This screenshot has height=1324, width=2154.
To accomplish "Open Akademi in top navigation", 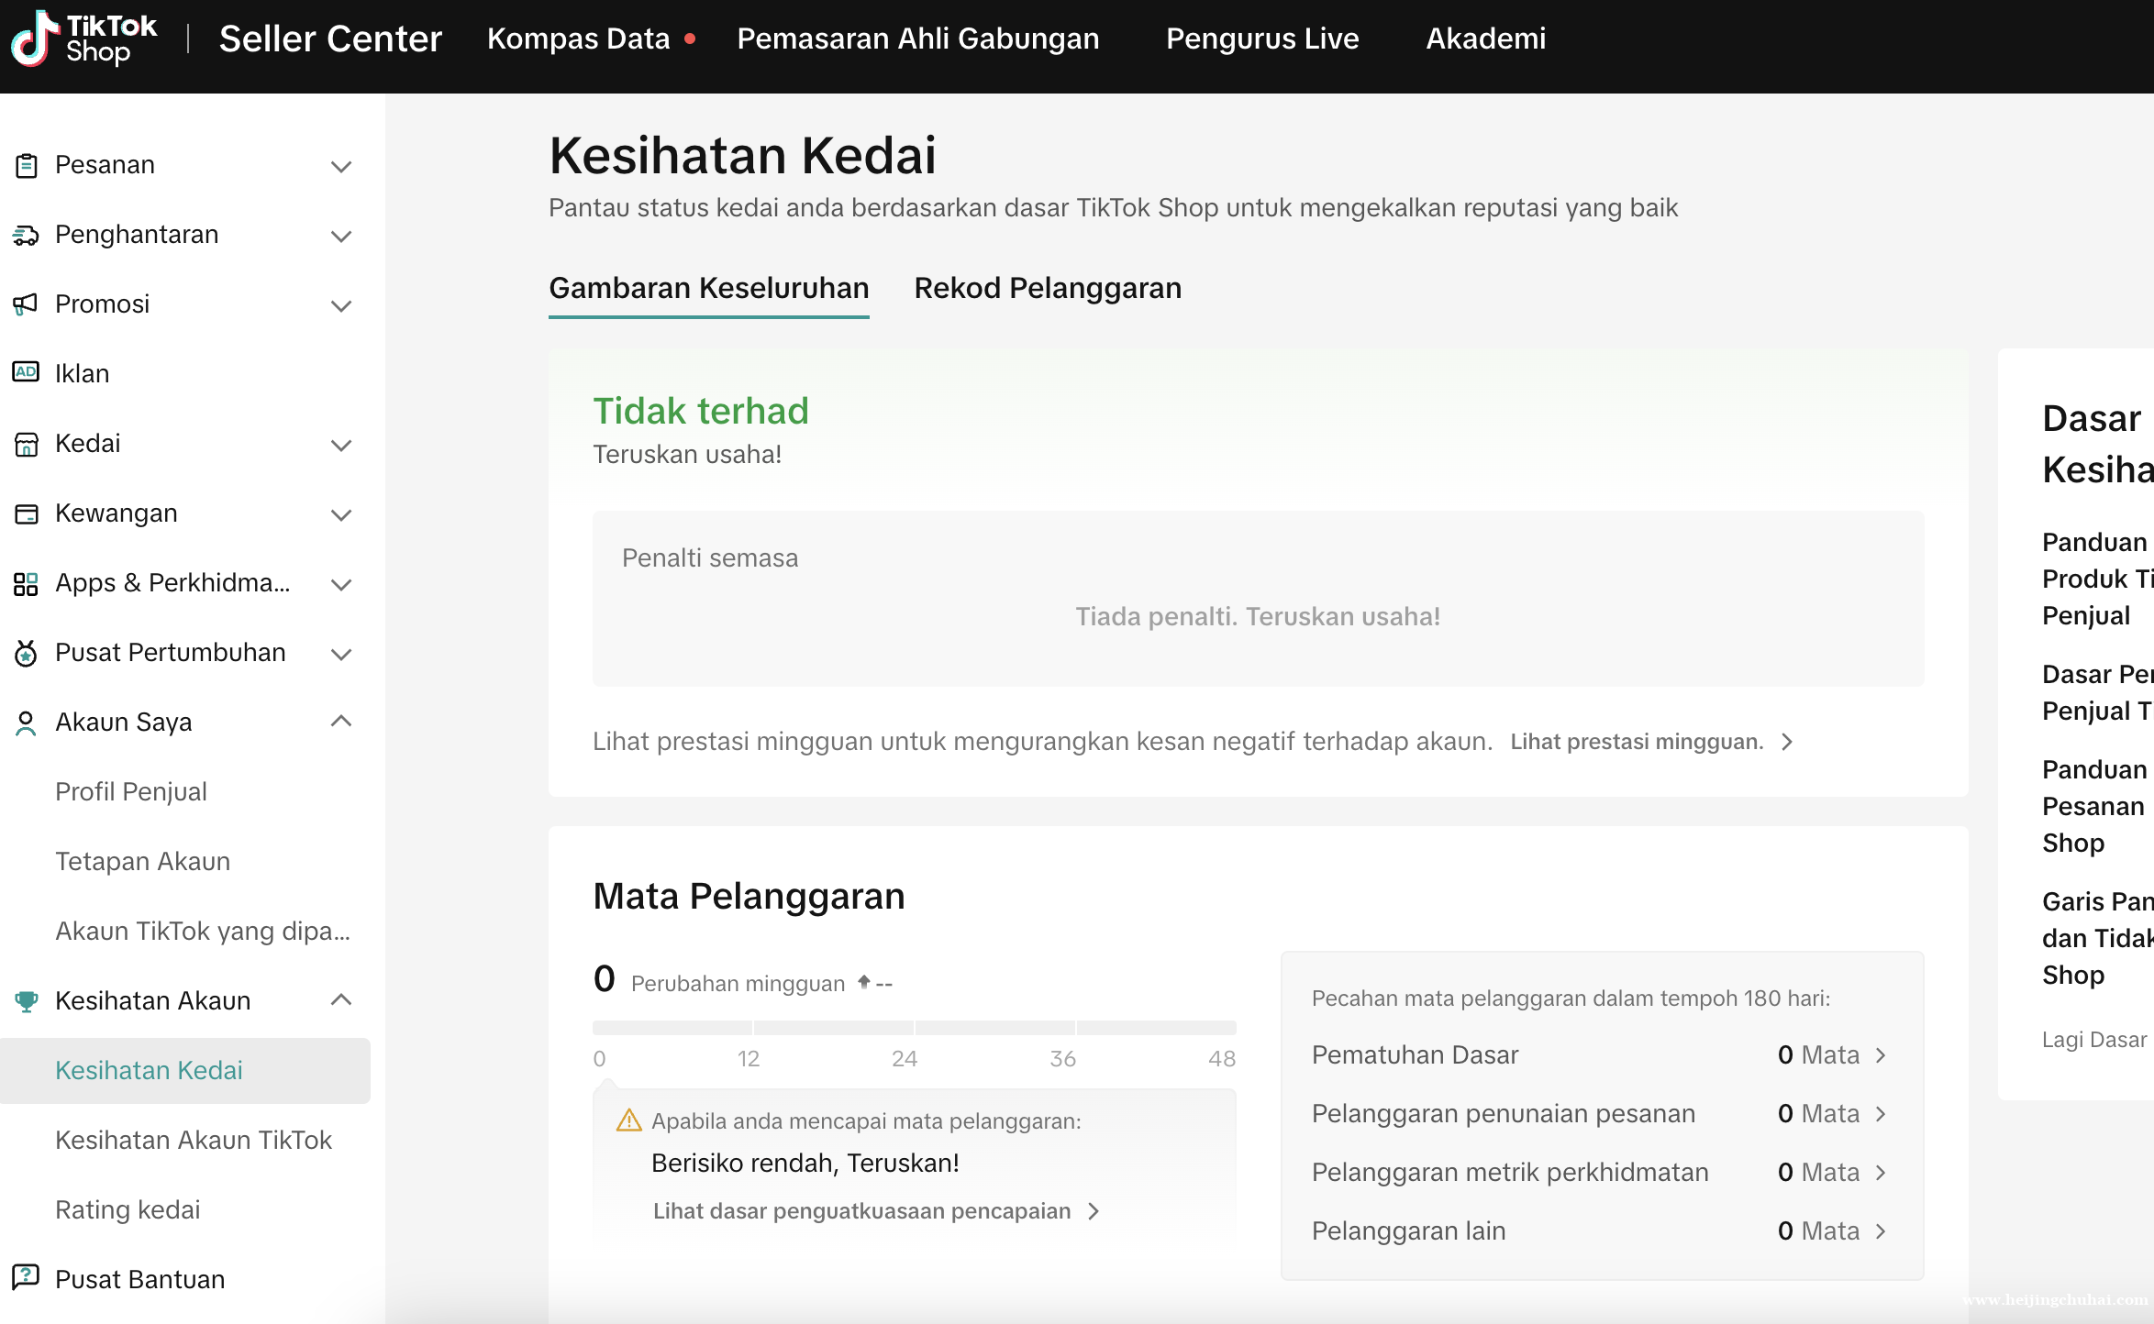I will 1486,39.
